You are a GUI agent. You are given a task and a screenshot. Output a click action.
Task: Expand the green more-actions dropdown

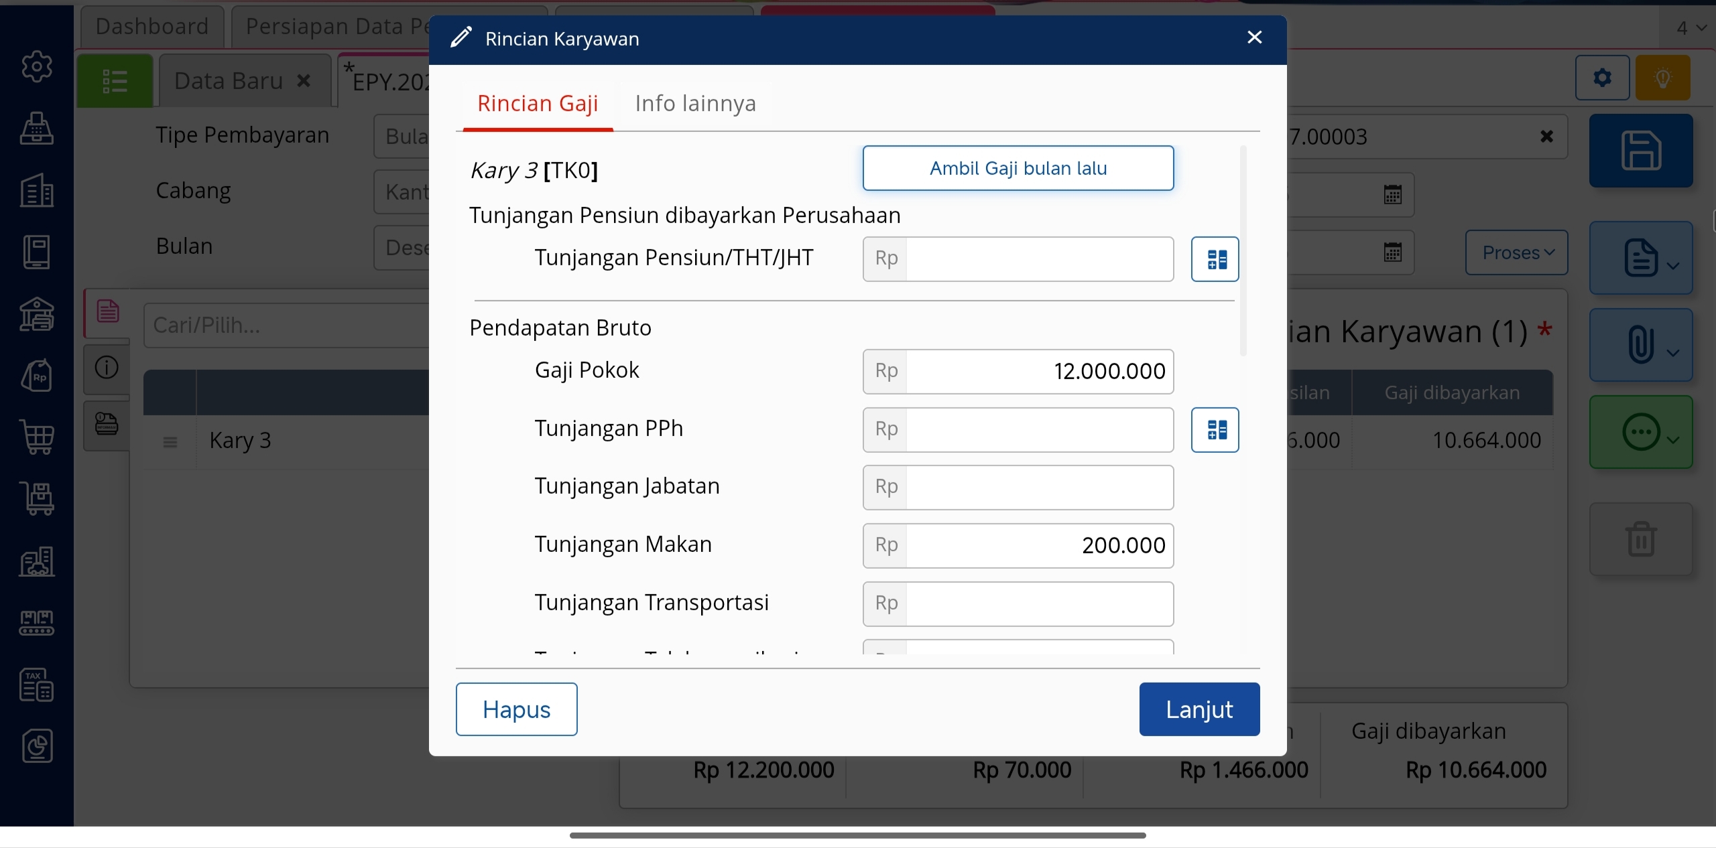tap(1642, 433)
